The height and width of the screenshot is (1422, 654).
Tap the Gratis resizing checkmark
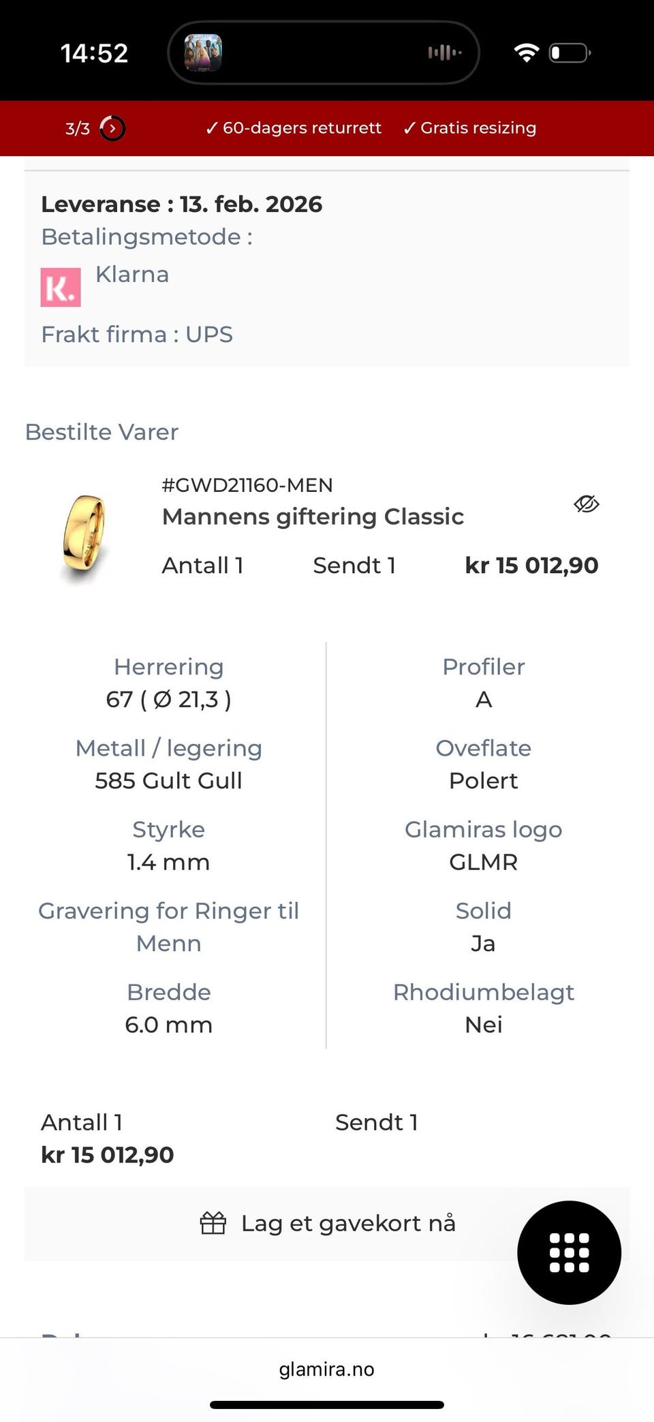[x=410, y=127]
